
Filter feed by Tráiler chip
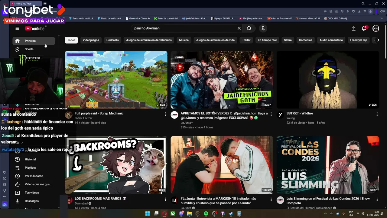click(246, 40)
